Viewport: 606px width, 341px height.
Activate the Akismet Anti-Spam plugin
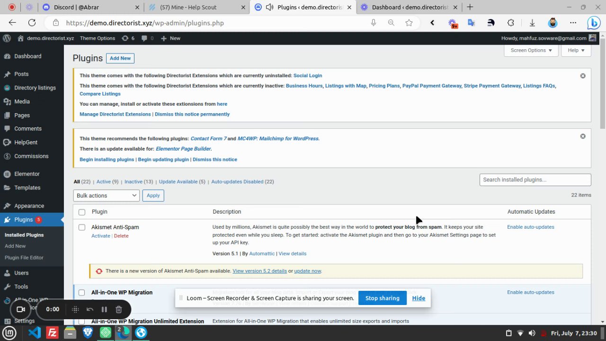tap(101, 236)
